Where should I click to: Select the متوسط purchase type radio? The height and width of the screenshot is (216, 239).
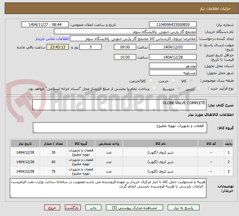pyautogui.click(x=179, y=88)
